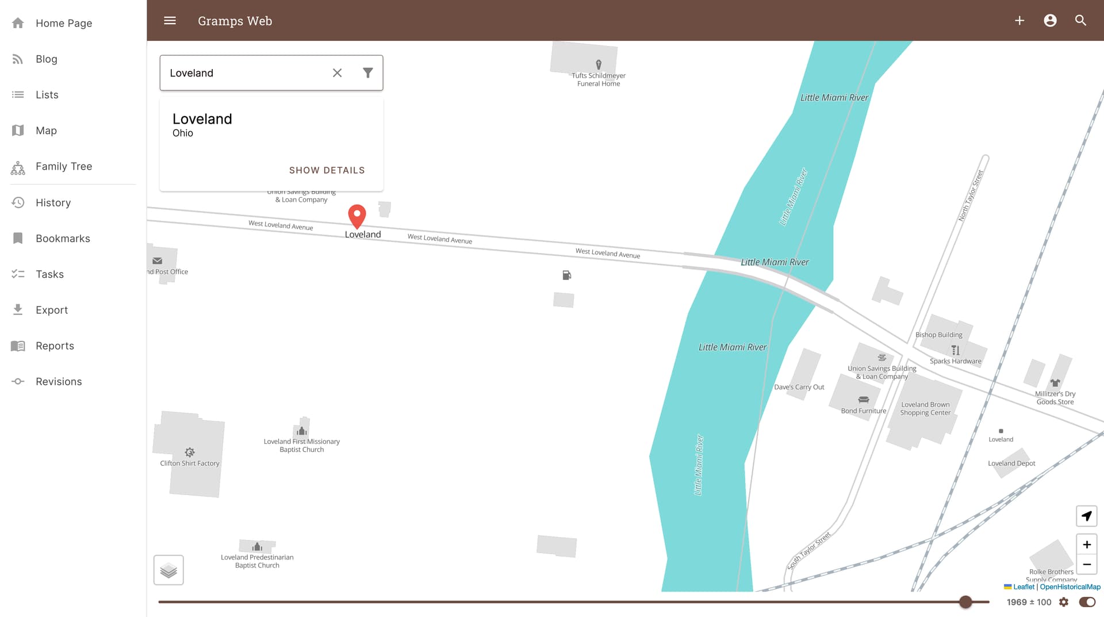This screenshot has height=617, width=1104.
Task: Clear the Loveland search text
Action: pos(338,73)
